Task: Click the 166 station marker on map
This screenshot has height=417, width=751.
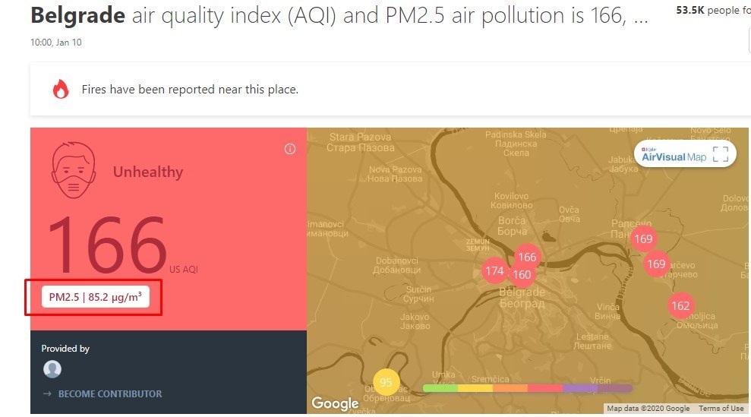Action: pos(527,257)
